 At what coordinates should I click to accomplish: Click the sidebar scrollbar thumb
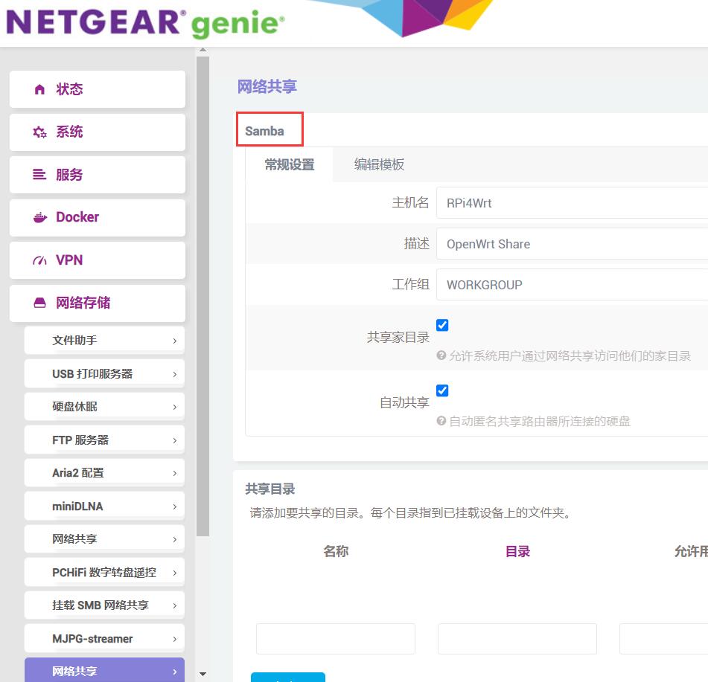[202, 296]
